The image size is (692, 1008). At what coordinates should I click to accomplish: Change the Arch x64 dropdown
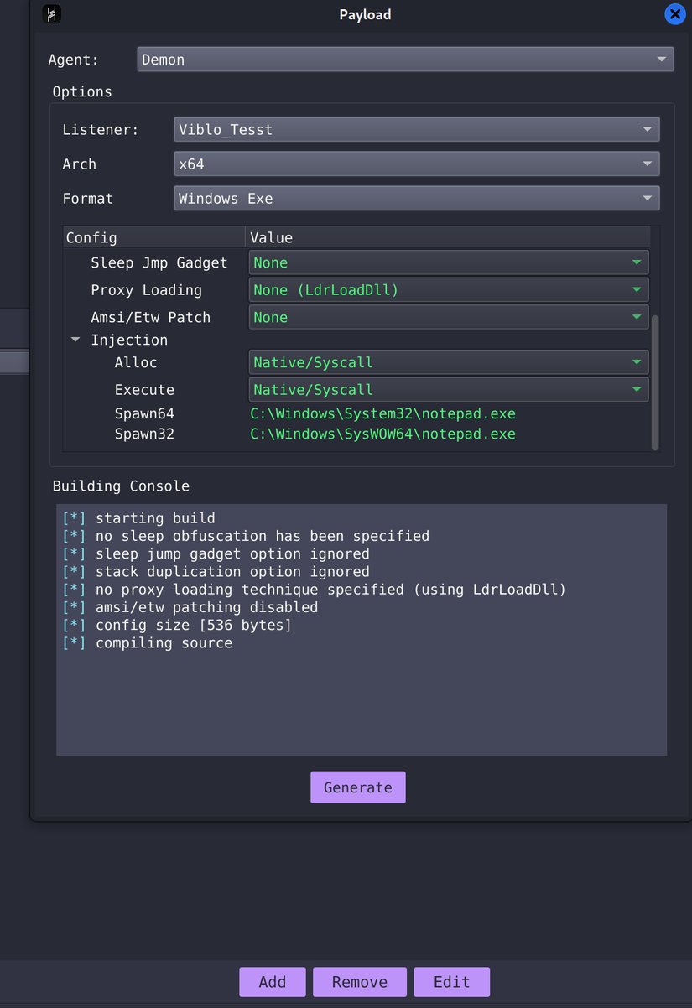(x=416, y=164)
